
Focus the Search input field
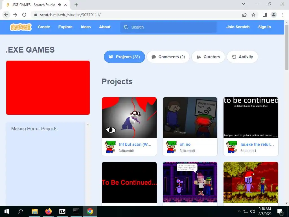click(x=168, y=27)
